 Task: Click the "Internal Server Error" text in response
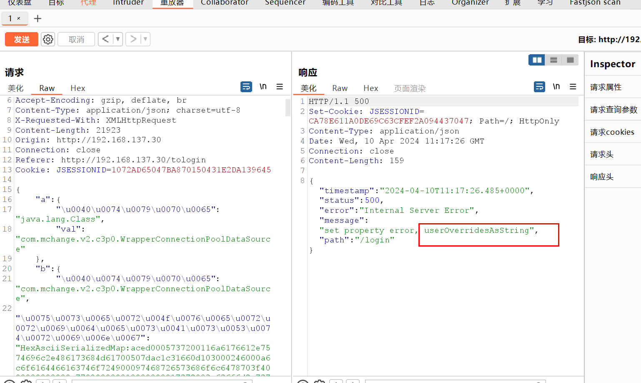[x=417, y=210]
